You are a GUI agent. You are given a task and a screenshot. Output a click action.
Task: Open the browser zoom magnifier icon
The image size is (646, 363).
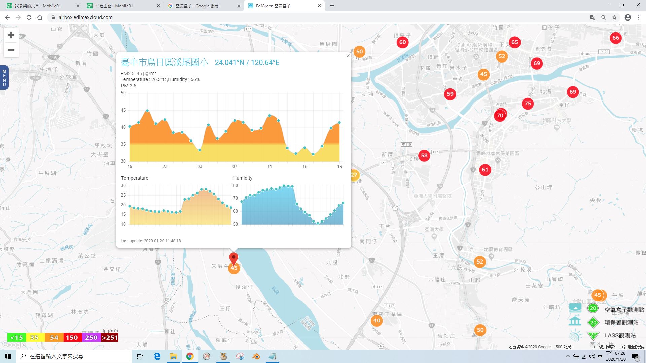click(x=604, y=17)
